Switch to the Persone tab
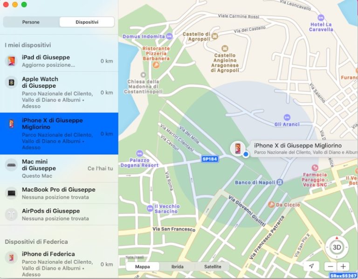358x279 pixels. (x=31, y=22)
